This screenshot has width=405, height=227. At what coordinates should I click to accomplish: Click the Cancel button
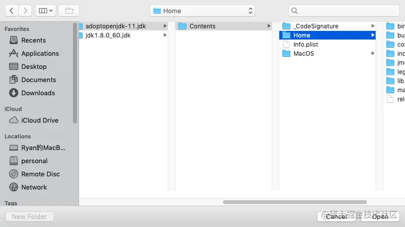[x=336, y=216]
